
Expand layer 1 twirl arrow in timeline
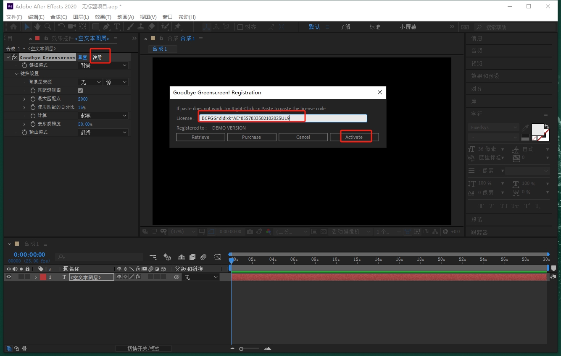pos(36,277)
